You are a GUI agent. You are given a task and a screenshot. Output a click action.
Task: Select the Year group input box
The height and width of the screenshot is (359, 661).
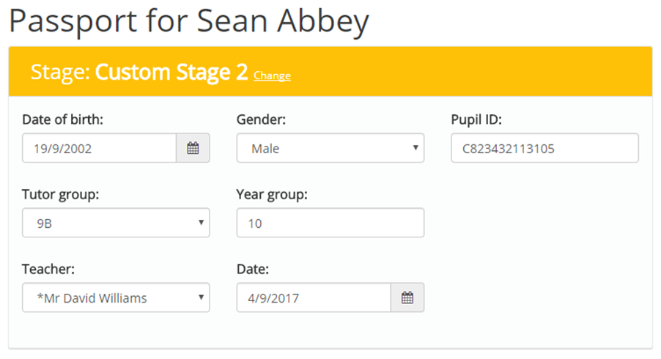click(x=330, y=223)
